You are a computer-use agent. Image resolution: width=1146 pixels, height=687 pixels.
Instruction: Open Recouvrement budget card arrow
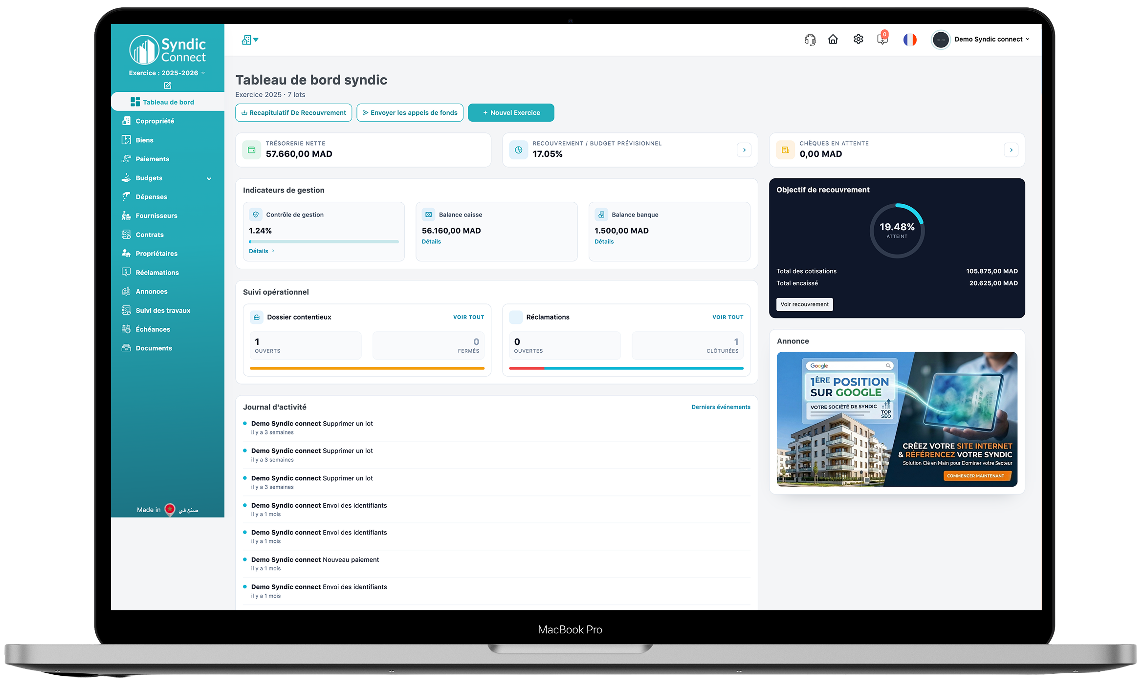[x=744, y=150]
